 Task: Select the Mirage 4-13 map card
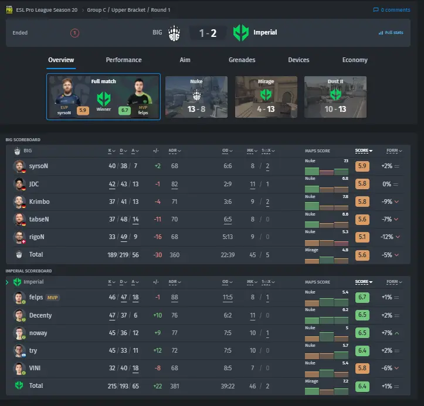click(x=266, y=97)
